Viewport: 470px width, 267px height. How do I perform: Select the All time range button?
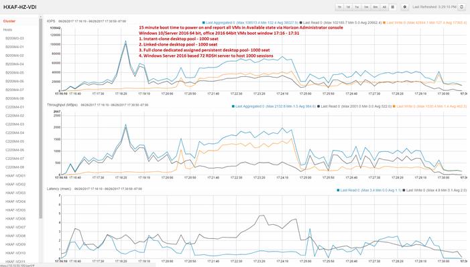pyautogui.click(x=384, y=7)
